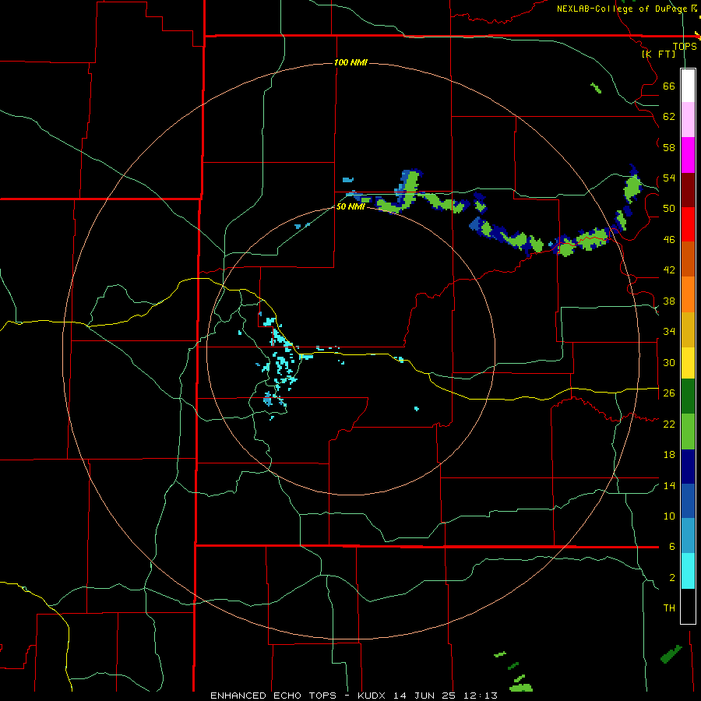The width and height of the screenshot is (701, 701).
Task: Click the '2' legend value
Action: pyautogui.click(x=671, y=577)
